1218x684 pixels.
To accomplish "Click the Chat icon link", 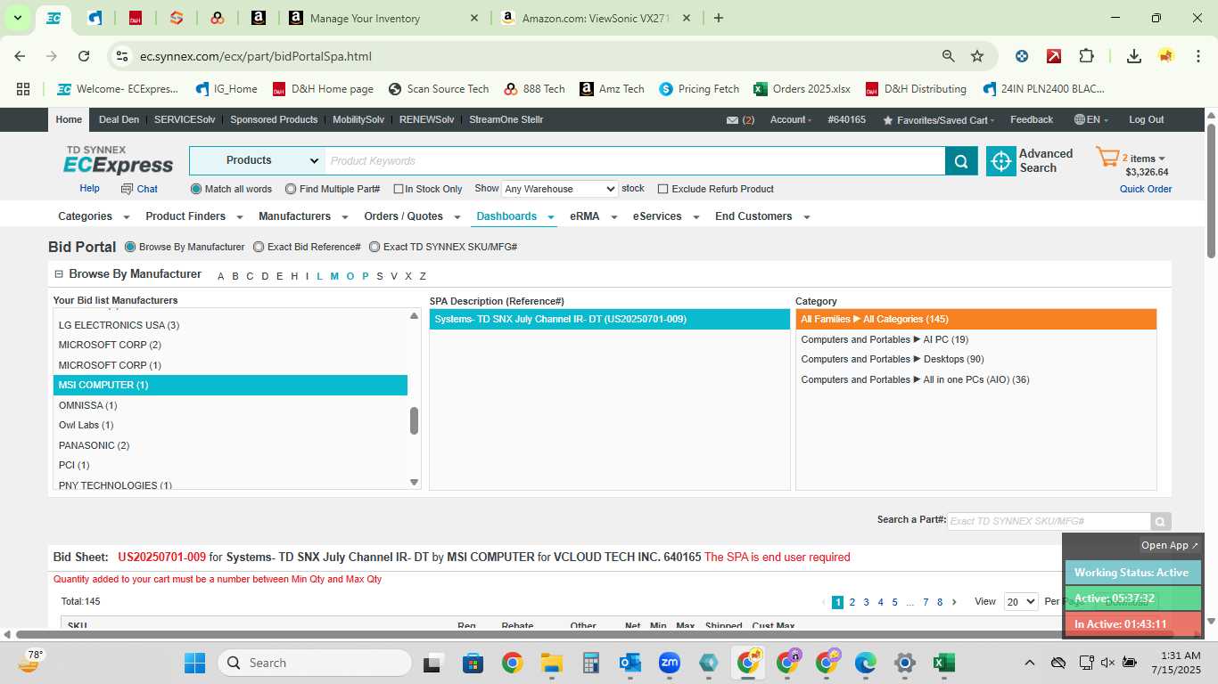I will click(139, 189).
